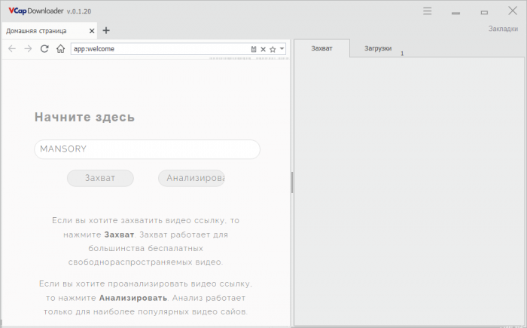Switch to the Захват panel tab

click(x=321, y=48)
